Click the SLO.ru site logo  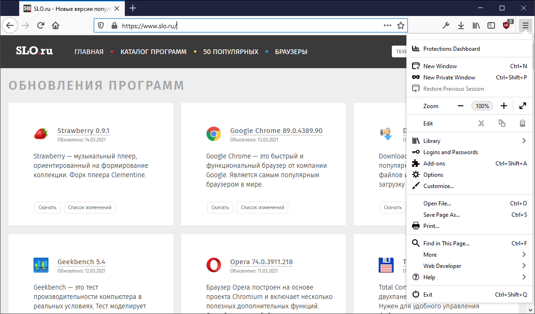click(34, 51)
